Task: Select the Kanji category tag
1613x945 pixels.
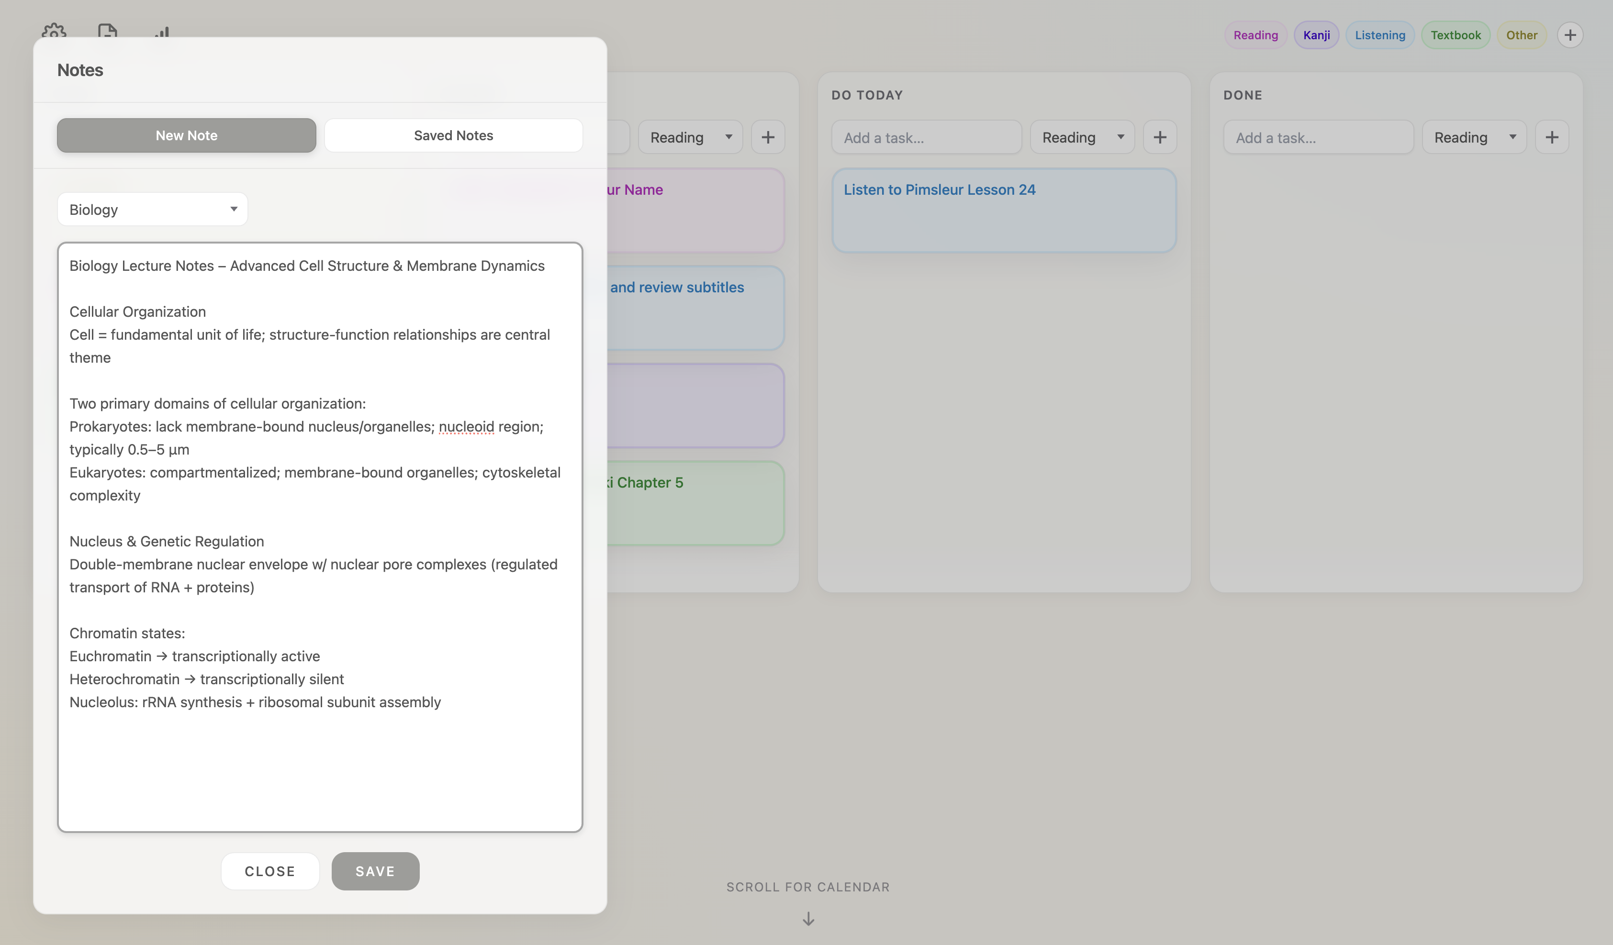Action: click(x=1316, y=35)
